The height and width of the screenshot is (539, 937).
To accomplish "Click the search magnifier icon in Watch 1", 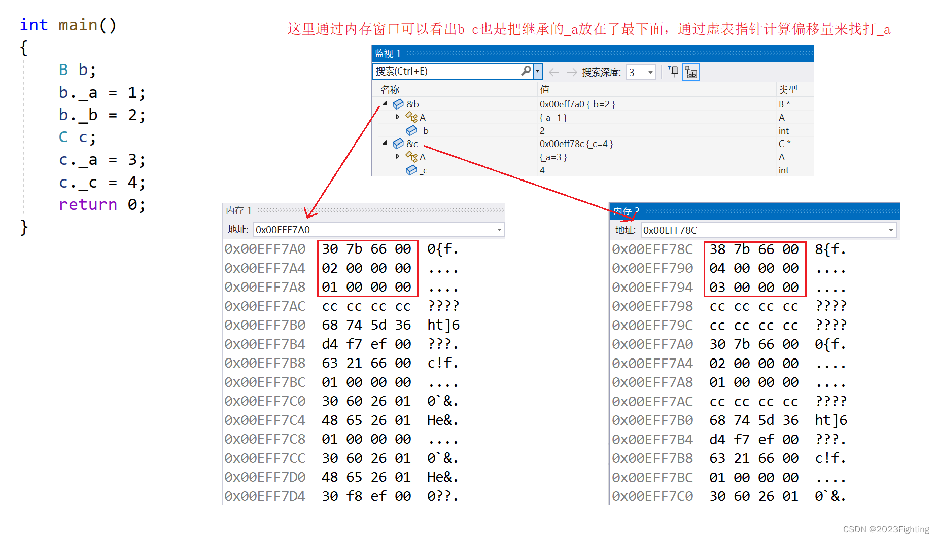I will coord(526,71).
